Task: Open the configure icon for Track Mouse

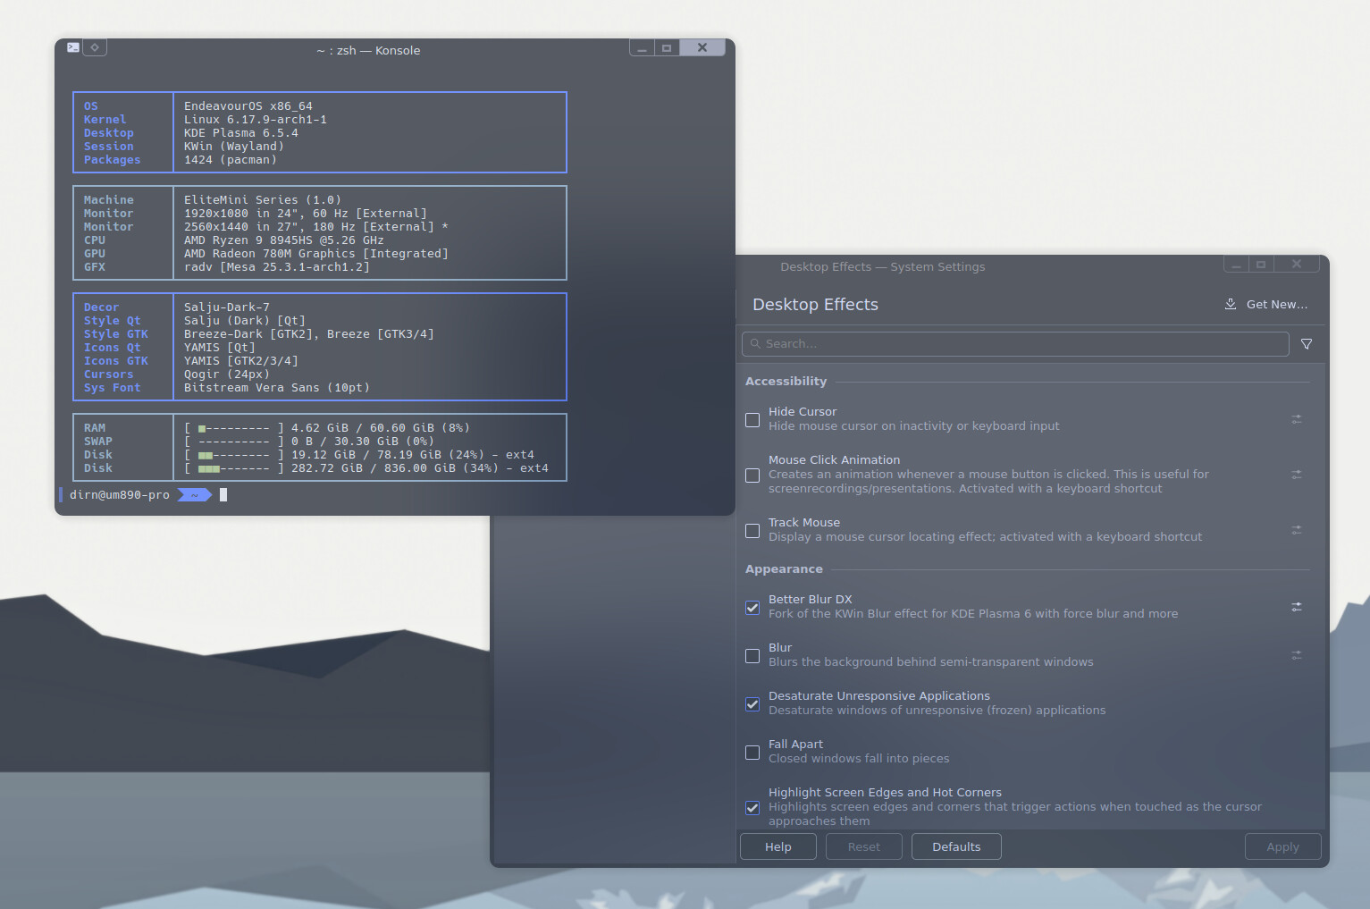Action: click(x=1296, y=530)
